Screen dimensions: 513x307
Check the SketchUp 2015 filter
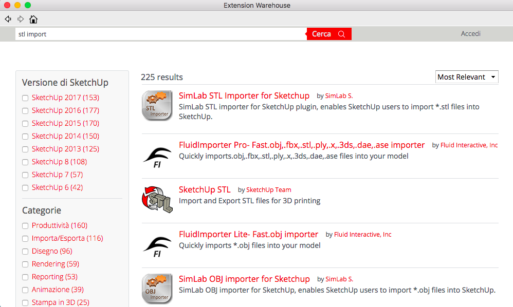pyautogui.click(x=25, y=123)
